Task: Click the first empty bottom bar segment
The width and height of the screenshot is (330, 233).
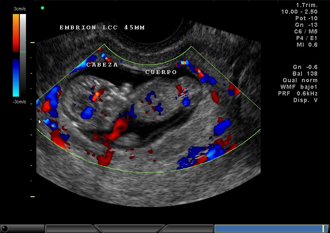Action: 70,228
